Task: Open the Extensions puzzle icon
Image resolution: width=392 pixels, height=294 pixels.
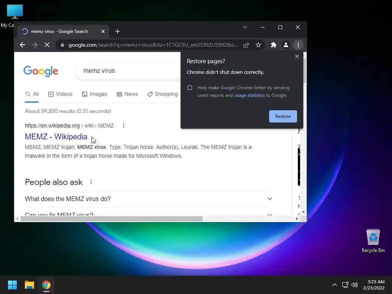Action: click(274, 45)
